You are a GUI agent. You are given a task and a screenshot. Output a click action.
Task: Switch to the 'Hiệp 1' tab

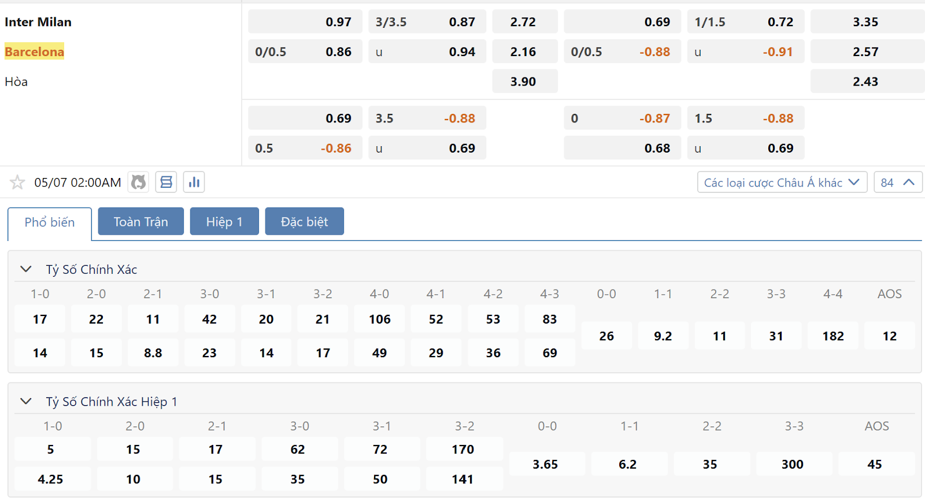pyautogui.click(x=224, y=221)
